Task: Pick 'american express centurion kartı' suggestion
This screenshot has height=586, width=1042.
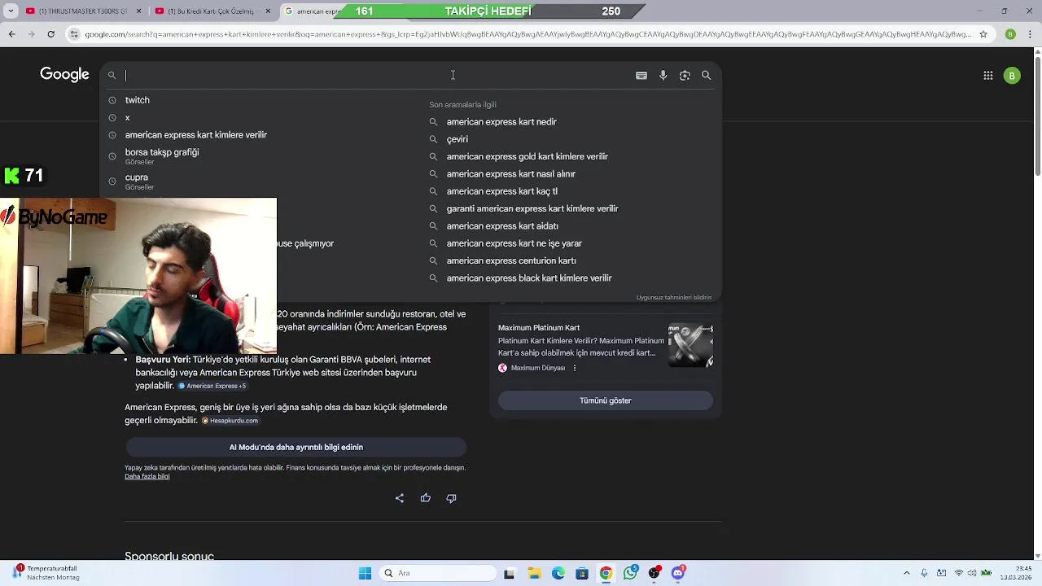Action: (511, 260)
